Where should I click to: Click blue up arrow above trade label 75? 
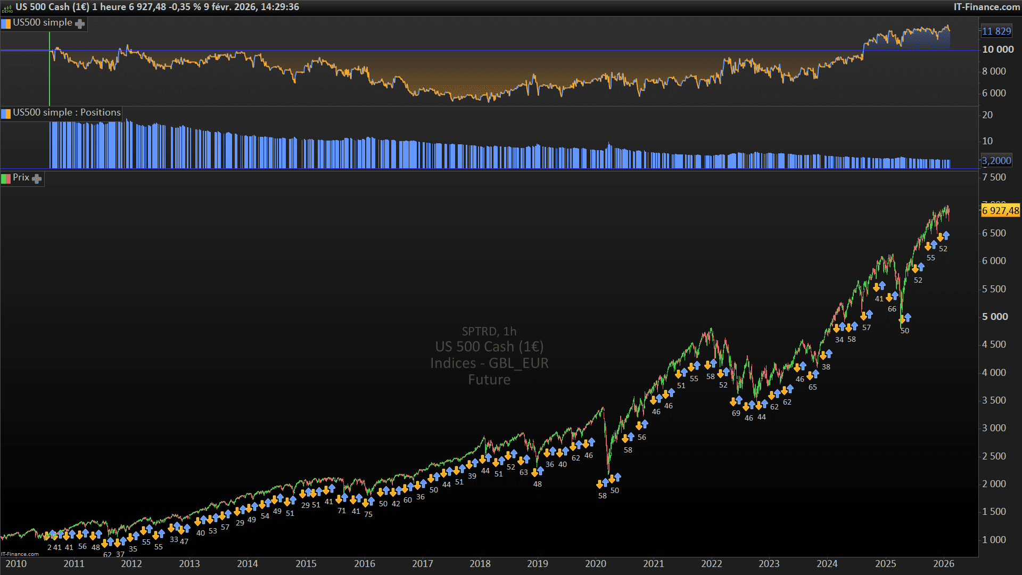click(x=371, y=502)
